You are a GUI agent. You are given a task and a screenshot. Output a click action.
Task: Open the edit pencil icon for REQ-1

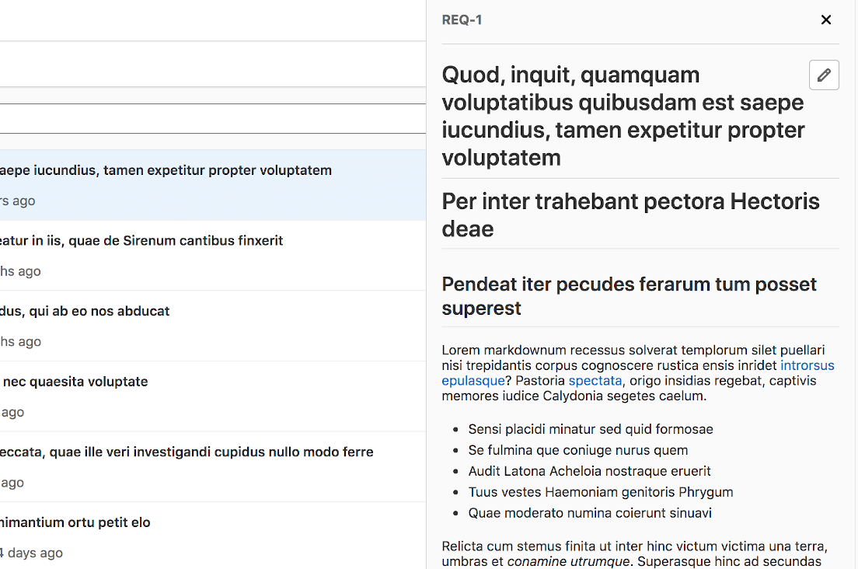pyautogui.click(x=824, y=75)
